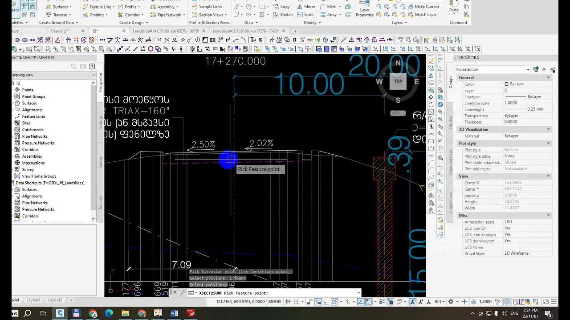This screenshot has height=320, width=570.
Task: Close the Drawing1* tab
Action: click(83, 31)
